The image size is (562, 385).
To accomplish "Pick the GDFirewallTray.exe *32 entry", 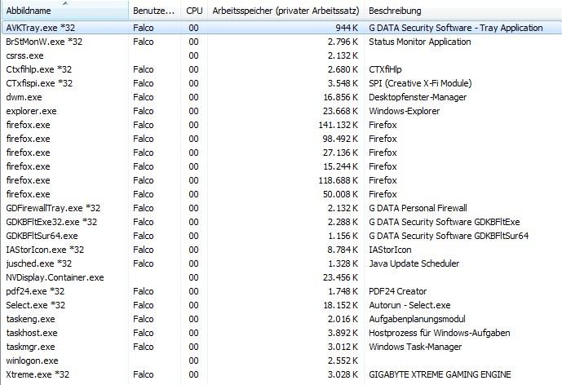I will point(53,208).
